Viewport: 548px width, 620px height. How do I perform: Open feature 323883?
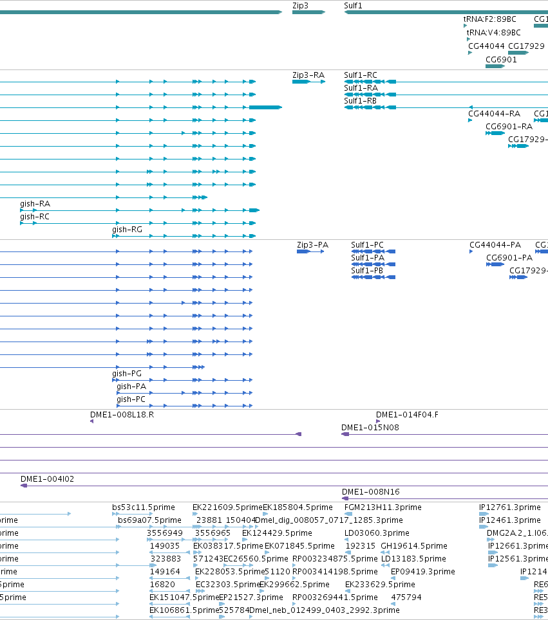coord(153,565)
